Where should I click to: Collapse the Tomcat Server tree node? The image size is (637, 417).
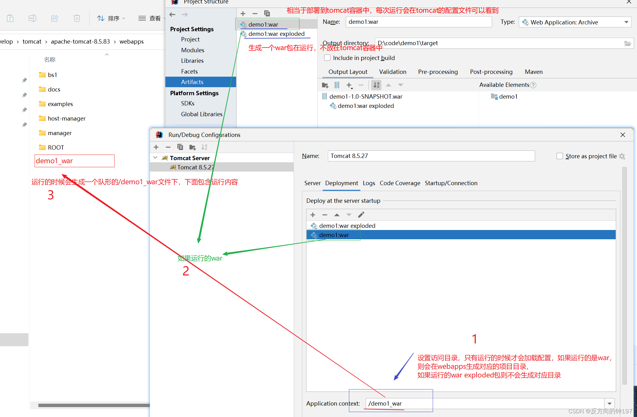(x=155, y=158)
